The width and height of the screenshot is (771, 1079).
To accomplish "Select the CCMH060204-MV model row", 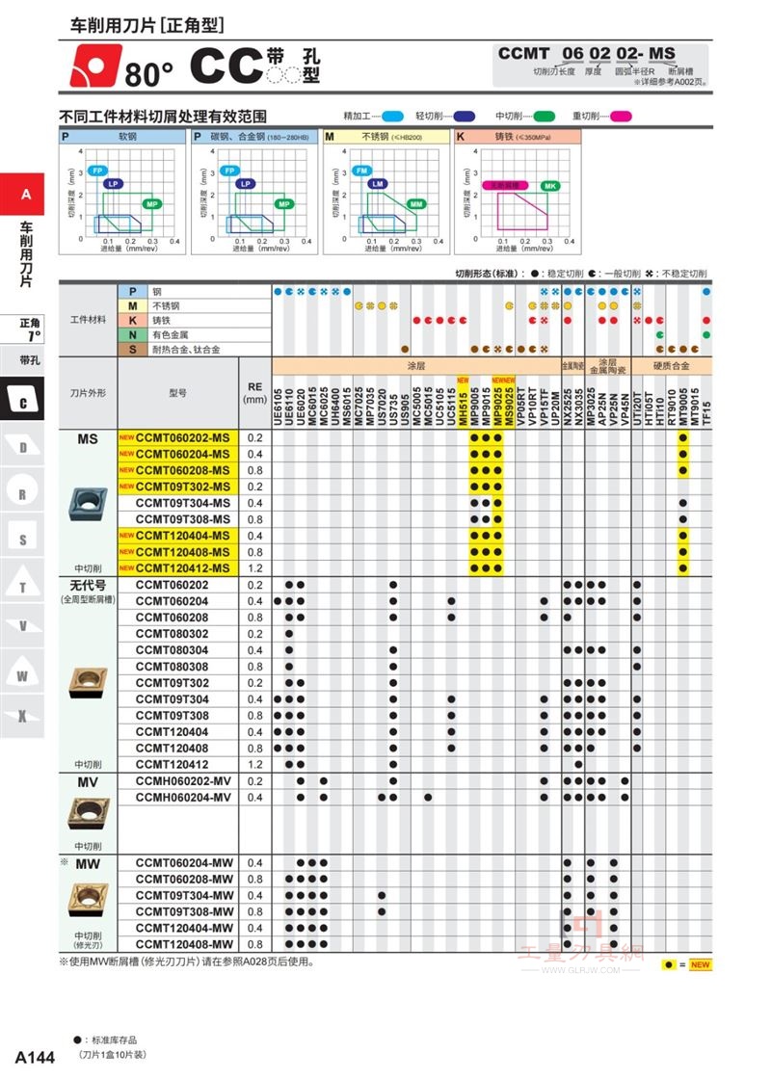I will coord(183,798).
